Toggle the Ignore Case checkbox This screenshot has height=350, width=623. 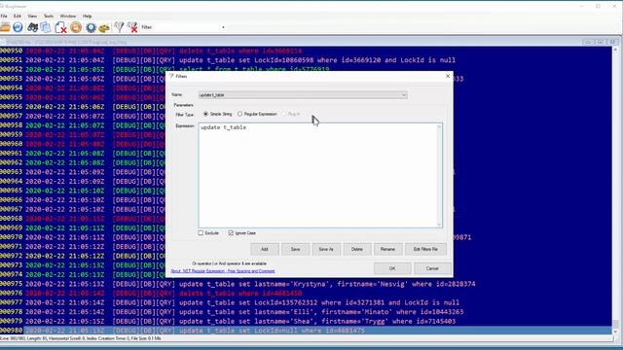coord(242,233)
